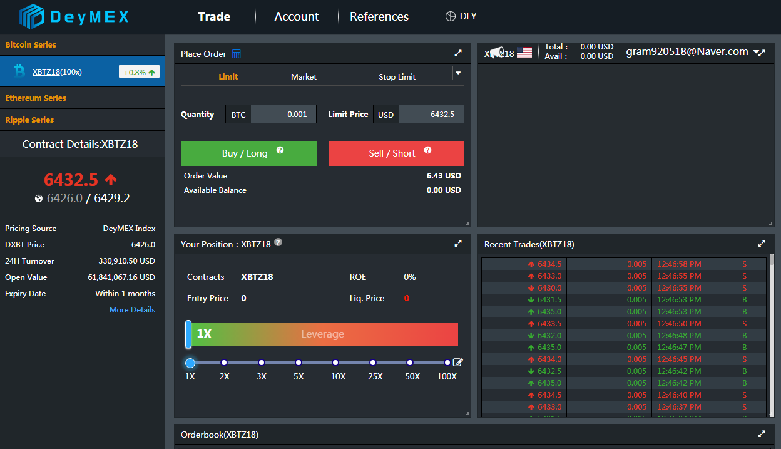Viewport: 781px width, 449px height.
Task: Click the 6433.0 trade at 12:46:37 PM
Action: pos(624,407)
